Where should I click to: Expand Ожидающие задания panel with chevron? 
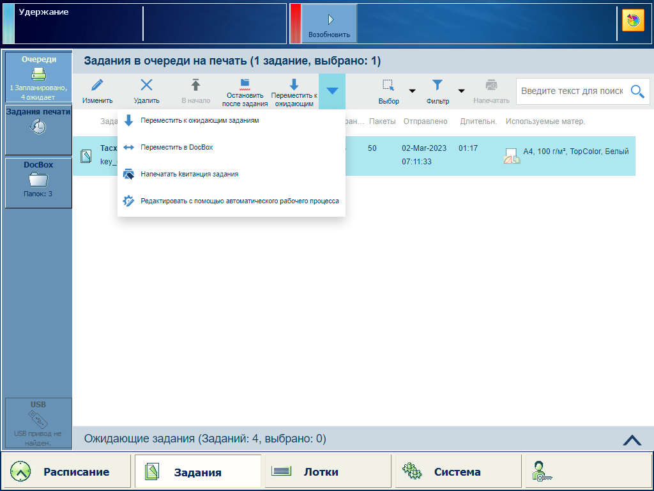coord(632,440)
